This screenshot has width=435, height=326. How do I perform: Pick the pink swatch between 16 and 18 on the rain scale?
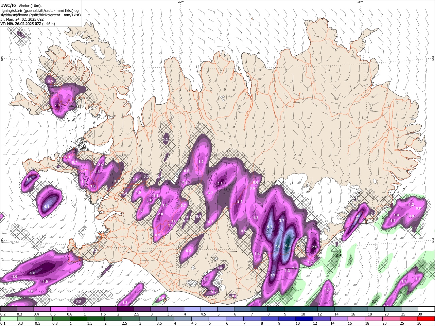356,319
